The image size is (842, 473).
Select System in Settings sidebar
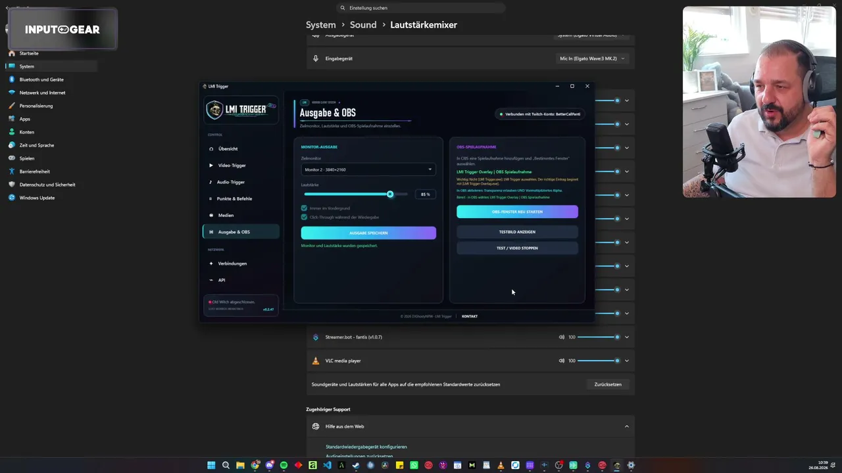[x=51, y=66]
